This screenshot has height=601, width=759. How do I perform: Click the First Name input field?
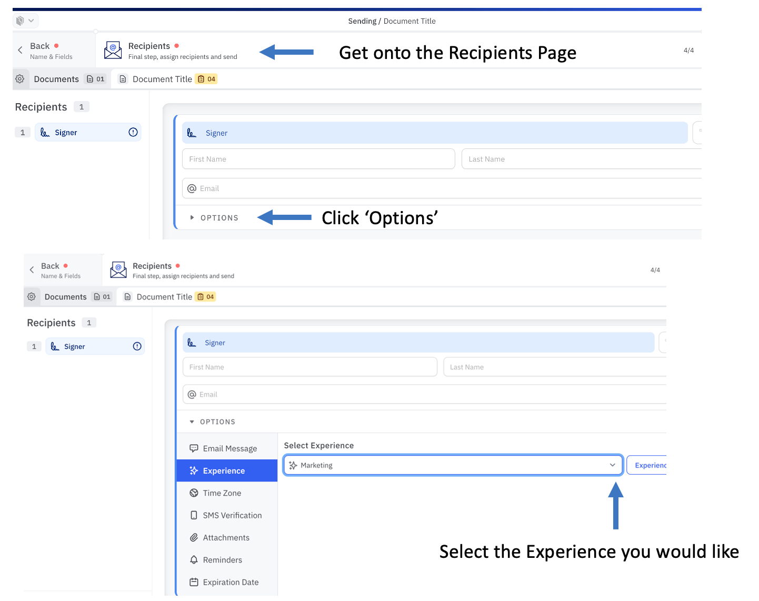coord(318,158)
